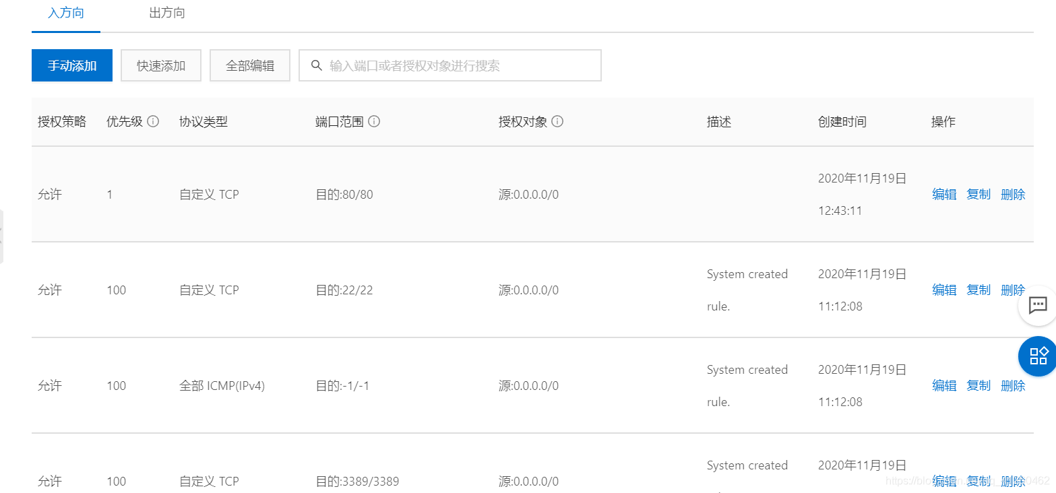Click the 全部 ICMP(IPv4) protocol cell

222,386
